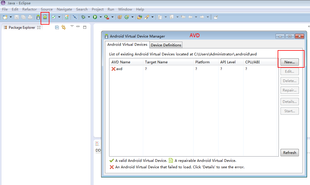This screenshot has height=185, width=310.
Task: Open the Run menu
Action: point(111,9)
